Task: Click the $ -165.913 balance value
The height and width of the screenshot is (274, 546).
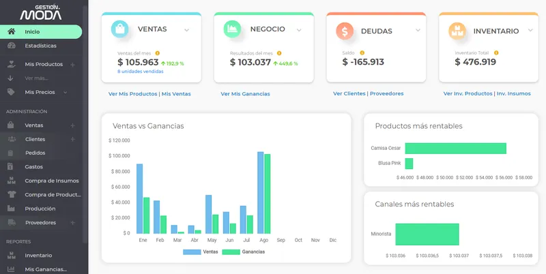Action: (363, 62)
